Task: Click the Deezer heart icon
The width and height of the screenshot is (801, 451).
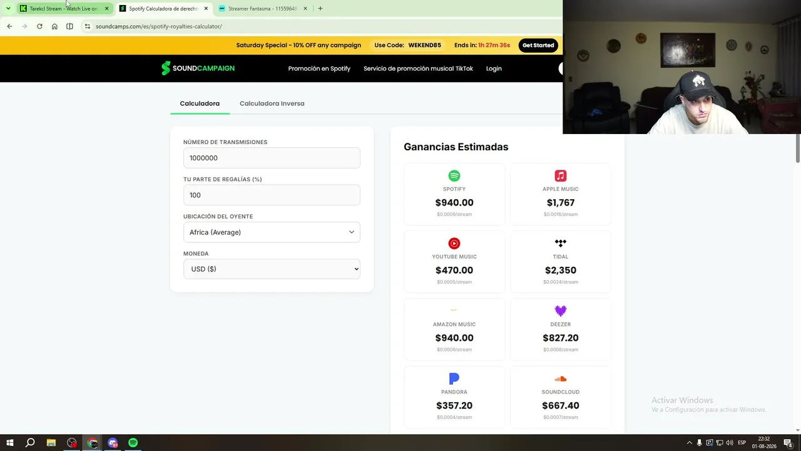Action: point(561,311)
